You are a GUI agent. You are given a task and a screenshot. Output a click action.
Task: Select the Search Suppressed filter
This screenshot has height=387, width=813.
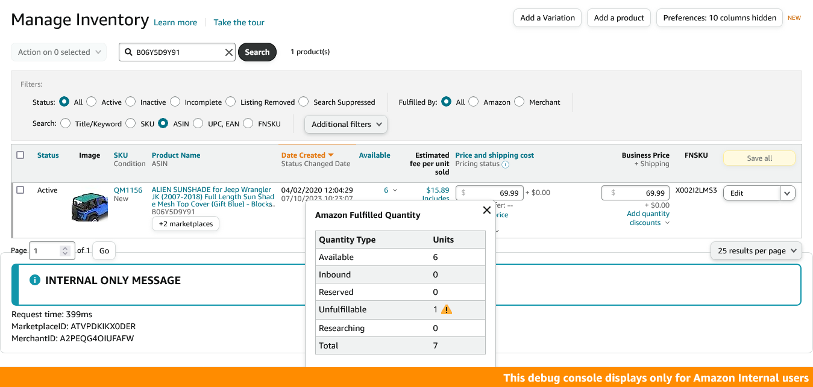coord(304,102)
